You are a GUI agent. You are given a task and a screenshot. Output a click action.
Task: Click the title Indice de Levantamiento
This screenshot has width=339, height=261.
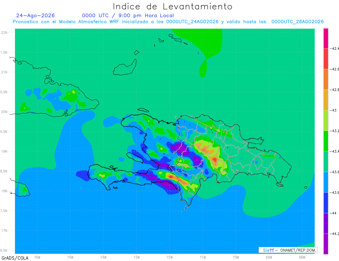point(173,6)
